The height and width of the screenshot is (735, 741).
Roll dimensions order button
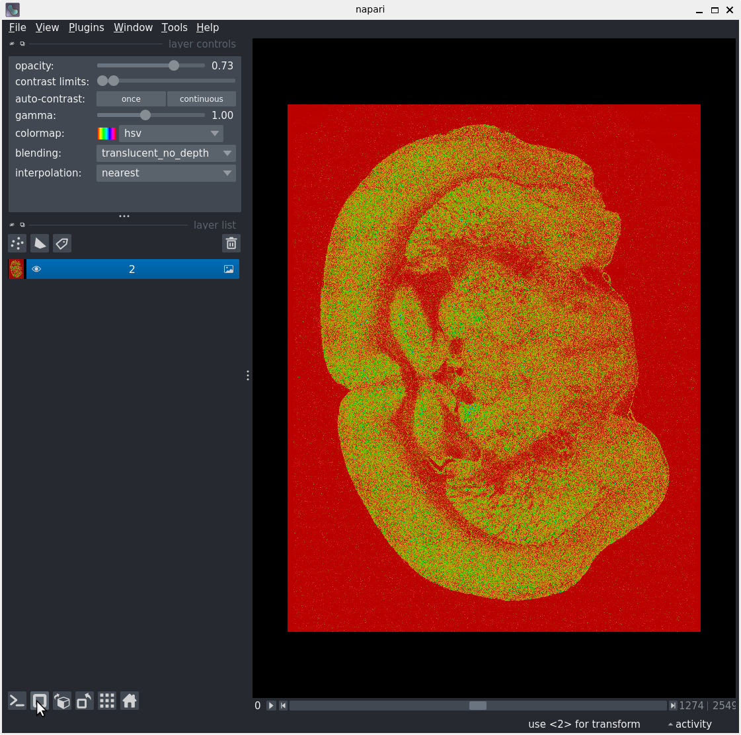[62, 701]
